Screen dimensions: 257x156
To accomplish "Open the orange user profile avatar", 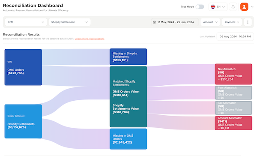I will (244, 7).
